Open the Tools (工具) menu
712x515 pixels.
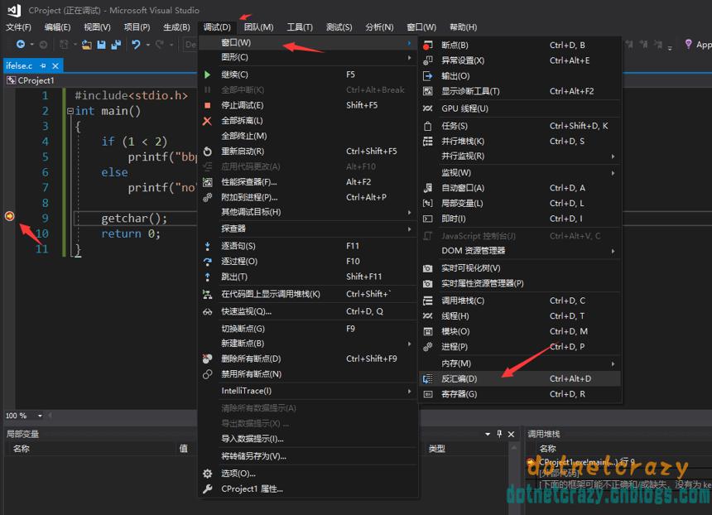coord(300,27)
